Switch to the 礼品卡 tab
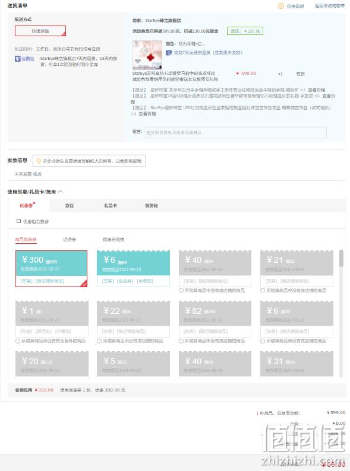 click(111, 206)
